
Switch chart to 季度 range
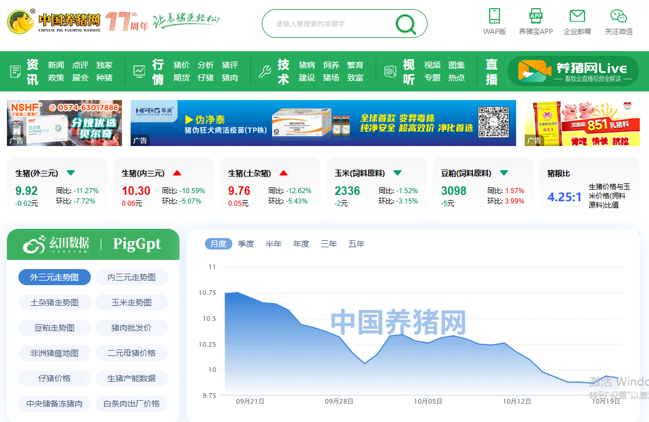coord(246,244)
